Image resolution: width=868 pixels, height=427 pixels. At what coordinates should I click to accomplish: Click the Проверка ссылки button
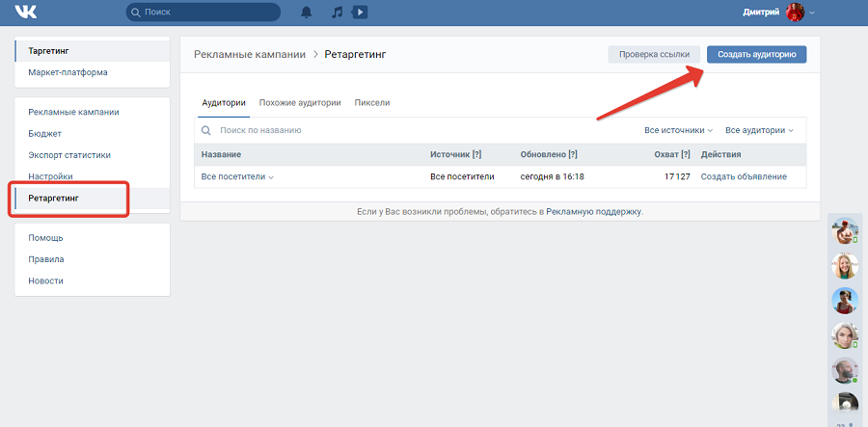654,54
